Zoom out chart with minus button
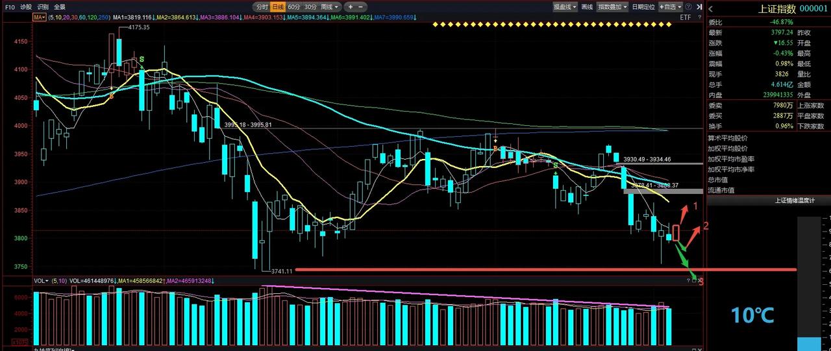The height and width of the screenshot is (351, 831). (361, 6)
